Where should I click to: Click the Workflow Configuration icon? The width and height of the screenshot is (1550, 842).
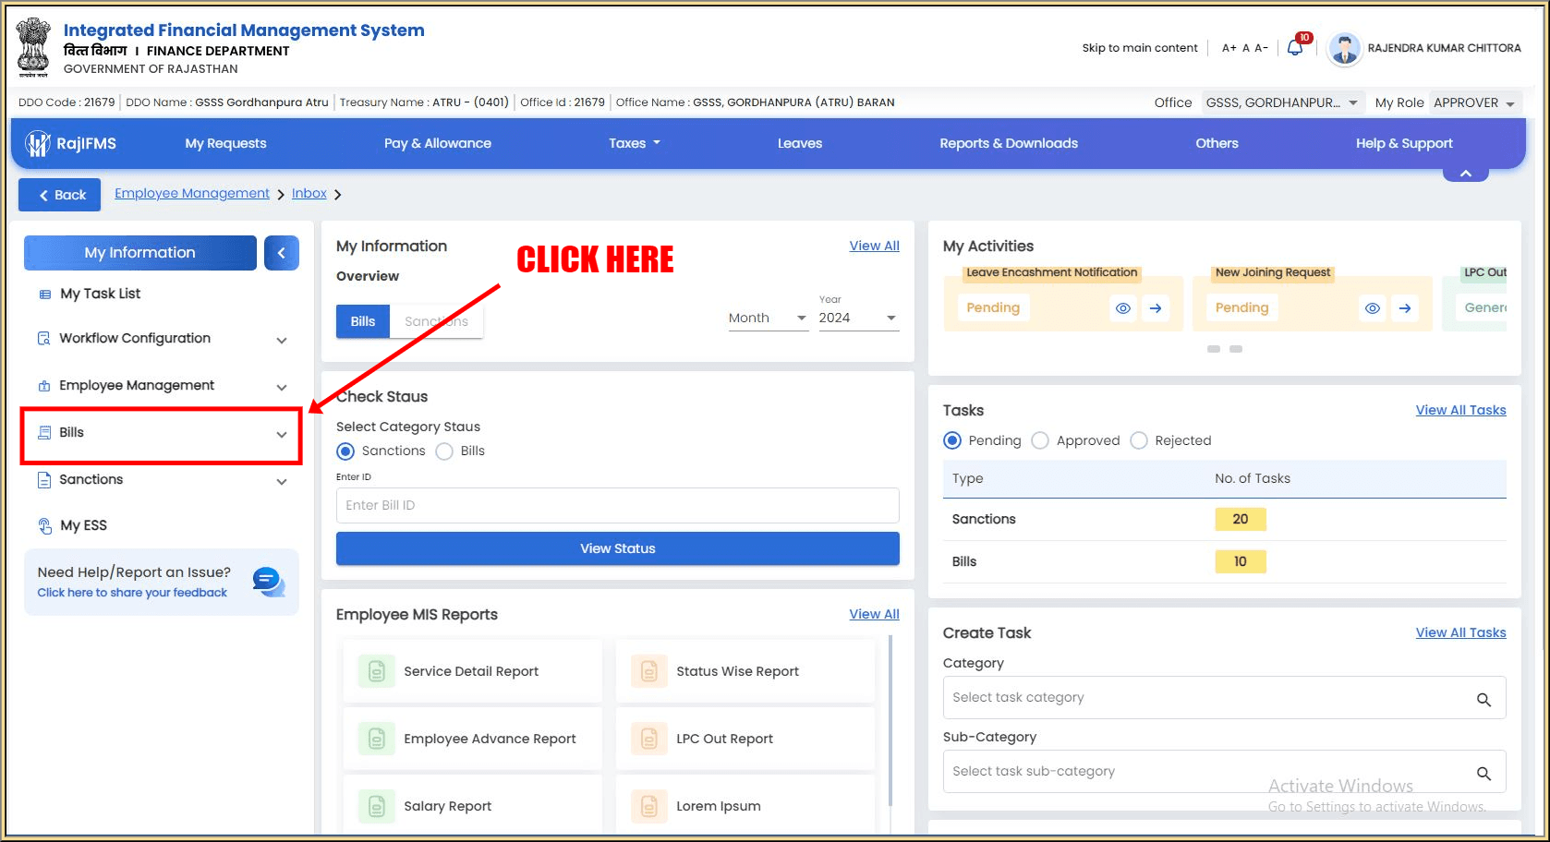(x=43, y=339)
